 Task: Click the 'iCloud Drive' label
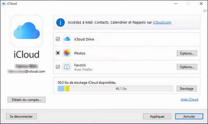click(x=84, y=39)
